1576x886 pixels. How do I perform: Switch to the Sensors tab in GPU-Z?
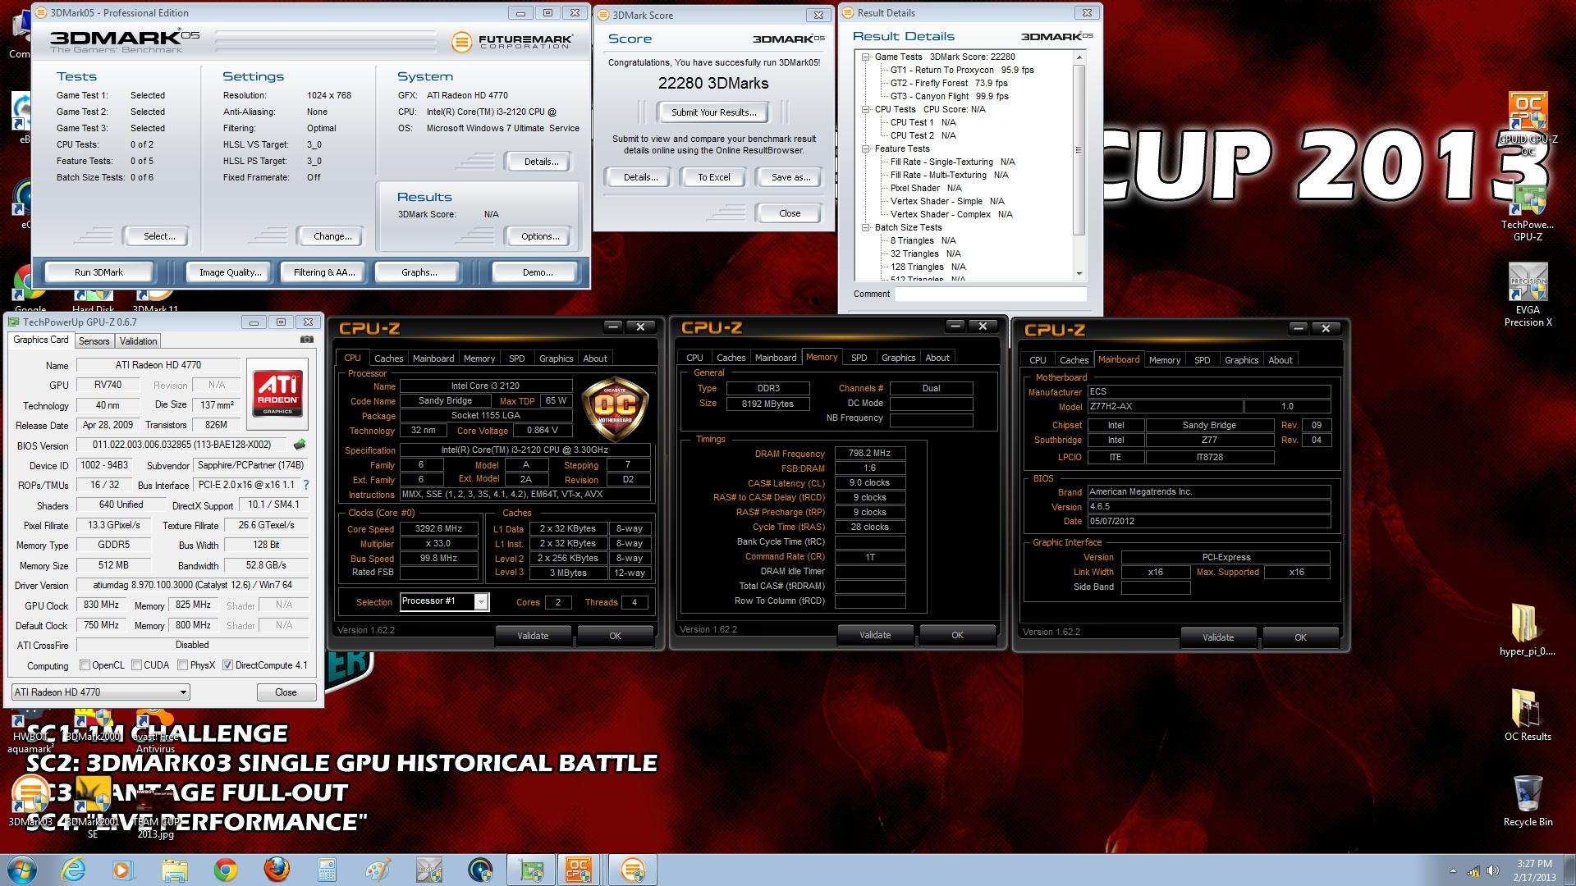[x=94, y=341]
